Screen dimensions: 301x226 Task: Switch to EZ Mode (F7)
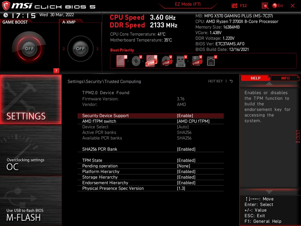[x=188, y=4]
